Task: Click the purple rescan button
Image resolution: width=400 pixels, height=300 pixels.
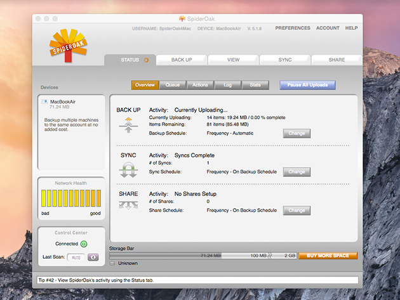Action: [93, 257]
